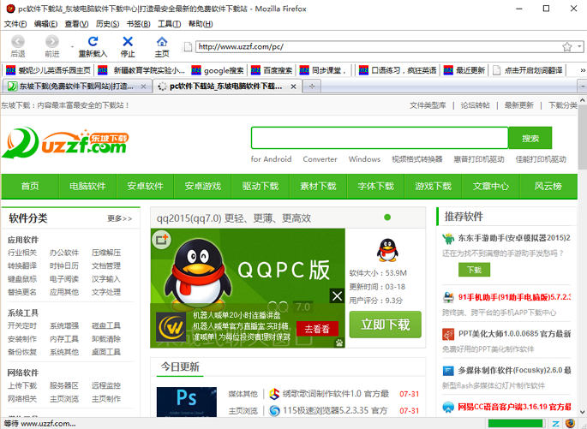The width and height of the screenshot is (587, 429).
Task: Click the uzzf.com site logo
Action: [x=65, y=143]
